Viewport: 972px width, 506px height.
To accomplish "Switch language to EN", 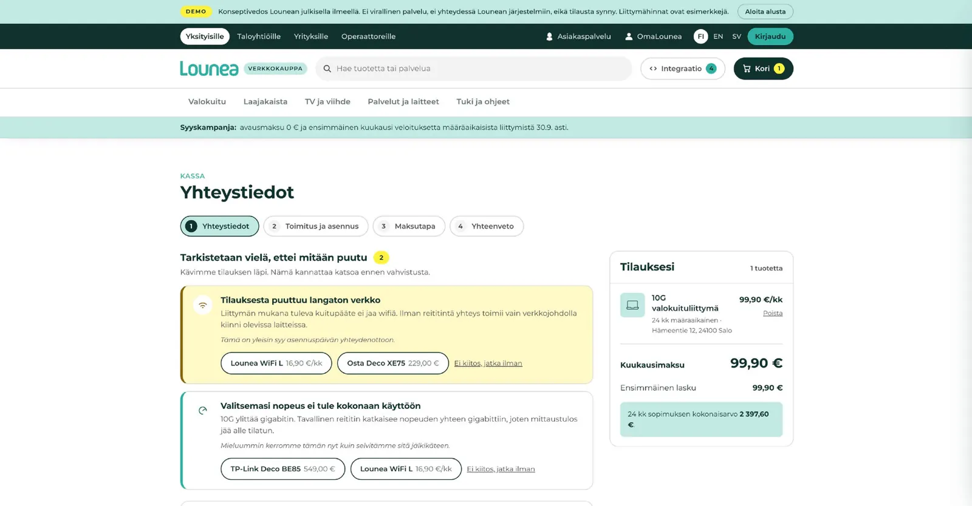I will [718, 36].
